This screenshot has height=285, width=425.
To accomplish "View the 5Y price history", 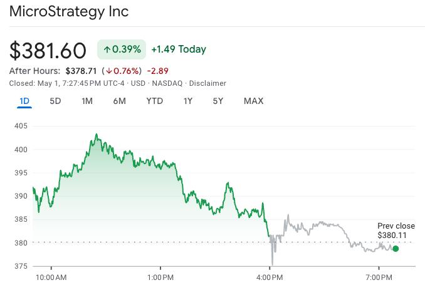I will point(218,101).
